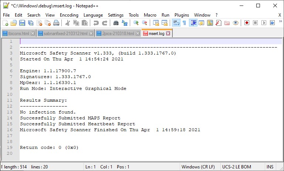
Task: Toggle synchronize vertical scrolling icon
Action: [x=156, y=23]
